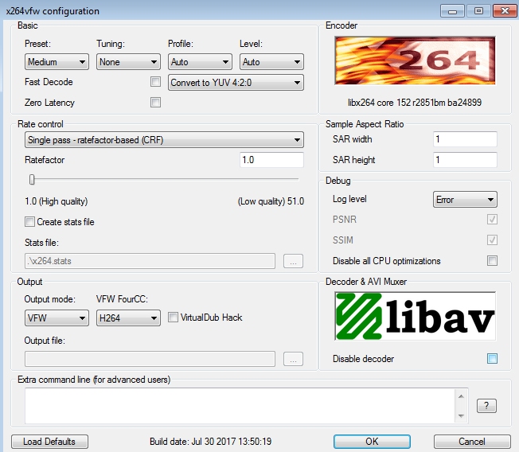Viewport: 519px width, 452px height.
Task: Enable the Zero Latency checkbox
Action: (155, 102)
